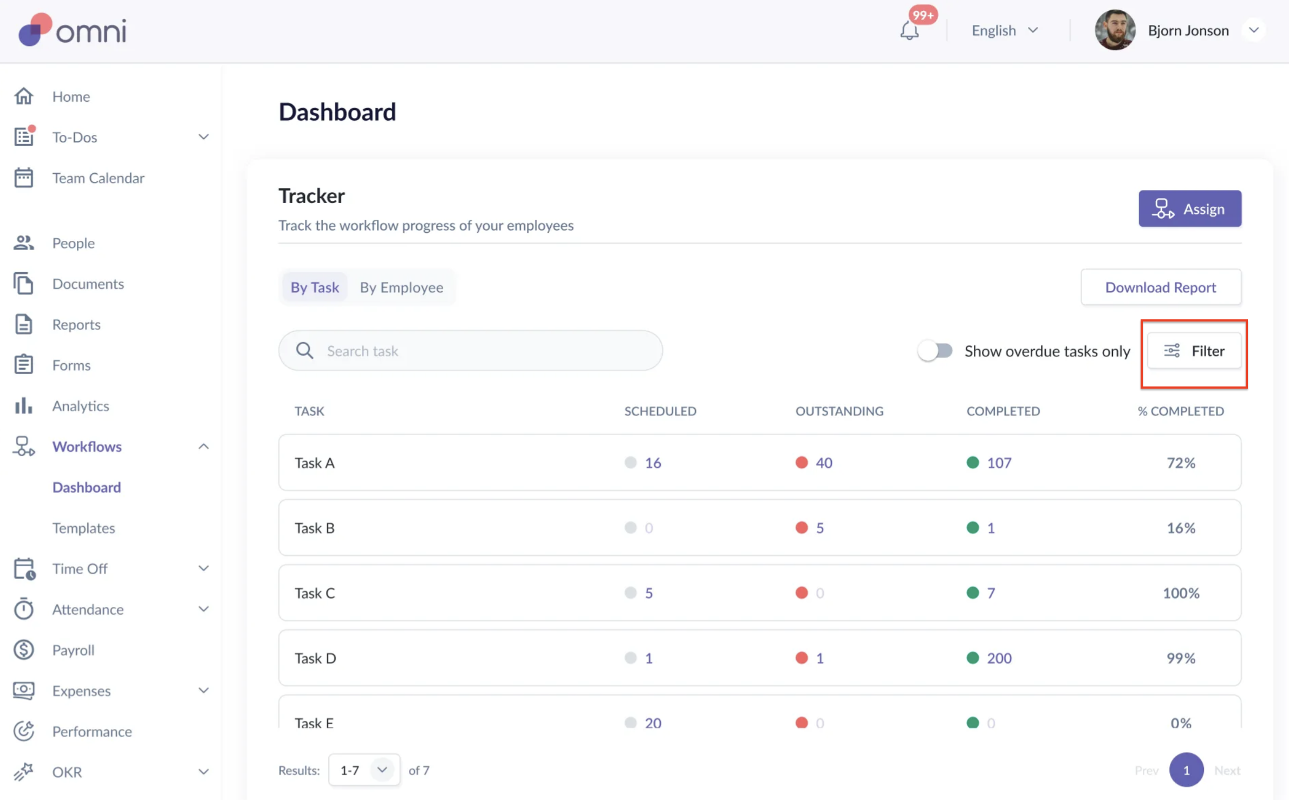Screen dimensions: 1289x800
Task: Enable Show overdue tasks only toggle
Action: pos(935,351)
